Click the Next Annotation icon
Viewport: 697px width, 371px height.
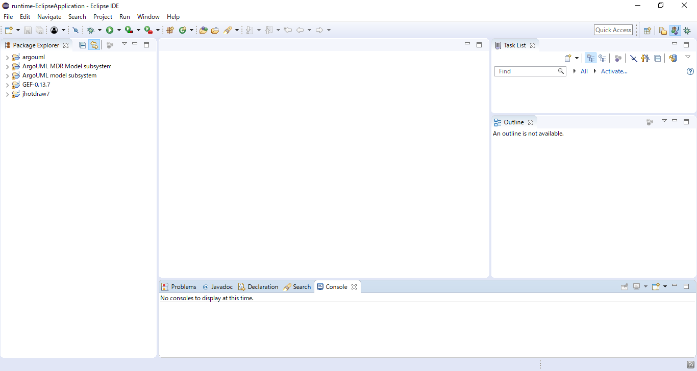click(x=250, y=30)
